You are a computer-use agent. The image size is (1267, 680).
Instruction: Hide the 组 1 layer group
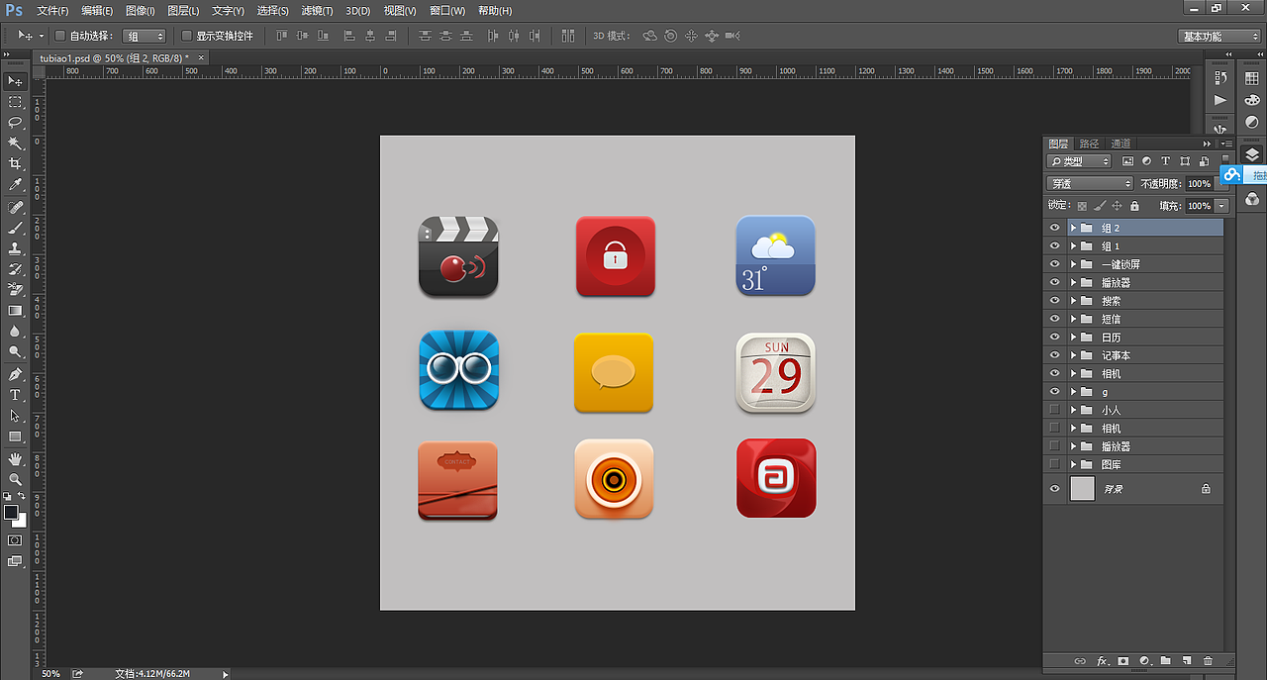(x=1054, y=245)
